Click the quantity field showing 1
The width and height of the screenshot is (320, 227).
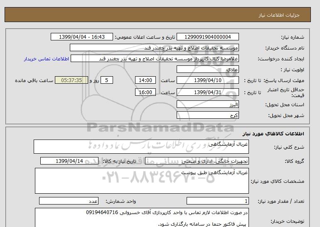pos(218,201)
